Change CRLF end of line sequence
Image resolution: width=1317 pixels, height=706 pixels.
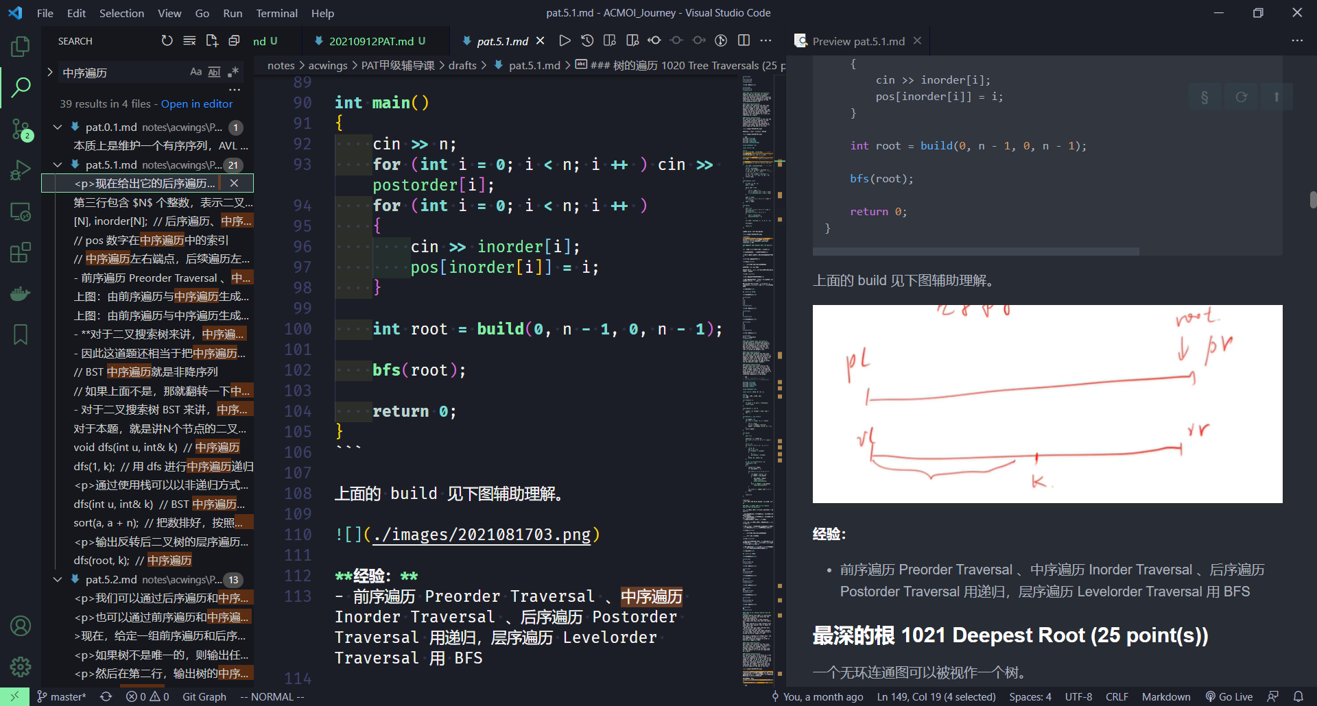click(x=1117, y=696)
